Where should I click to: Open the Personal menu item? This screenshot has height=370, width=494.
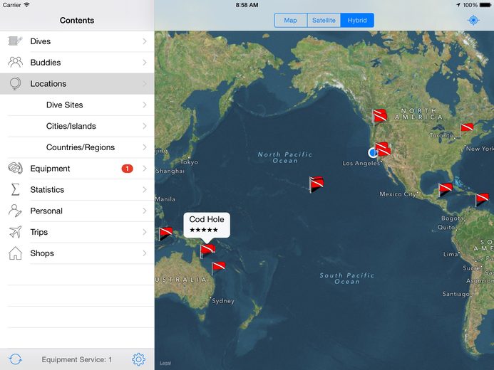coord(77,211)
